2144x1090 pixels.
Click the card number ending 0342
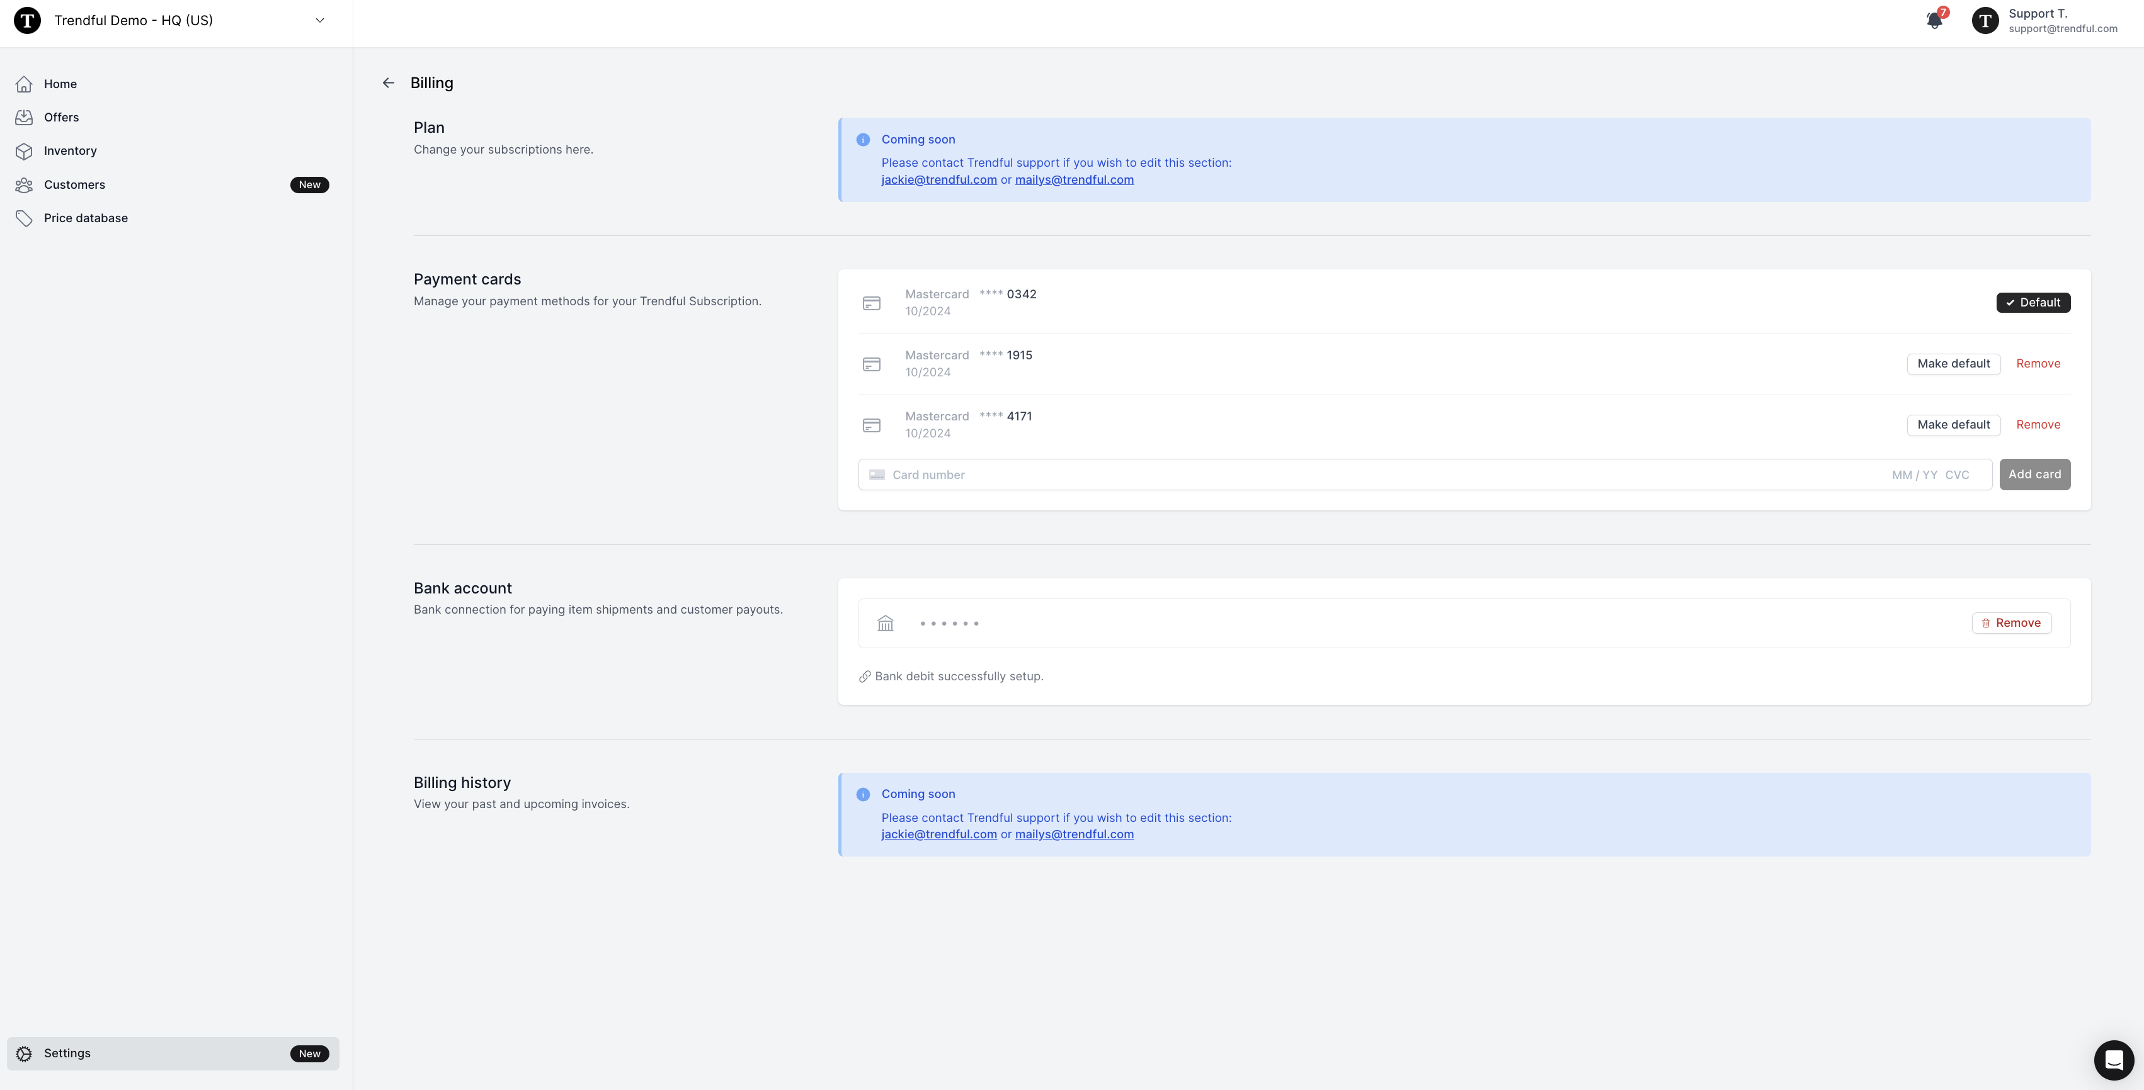point(1008,295)
